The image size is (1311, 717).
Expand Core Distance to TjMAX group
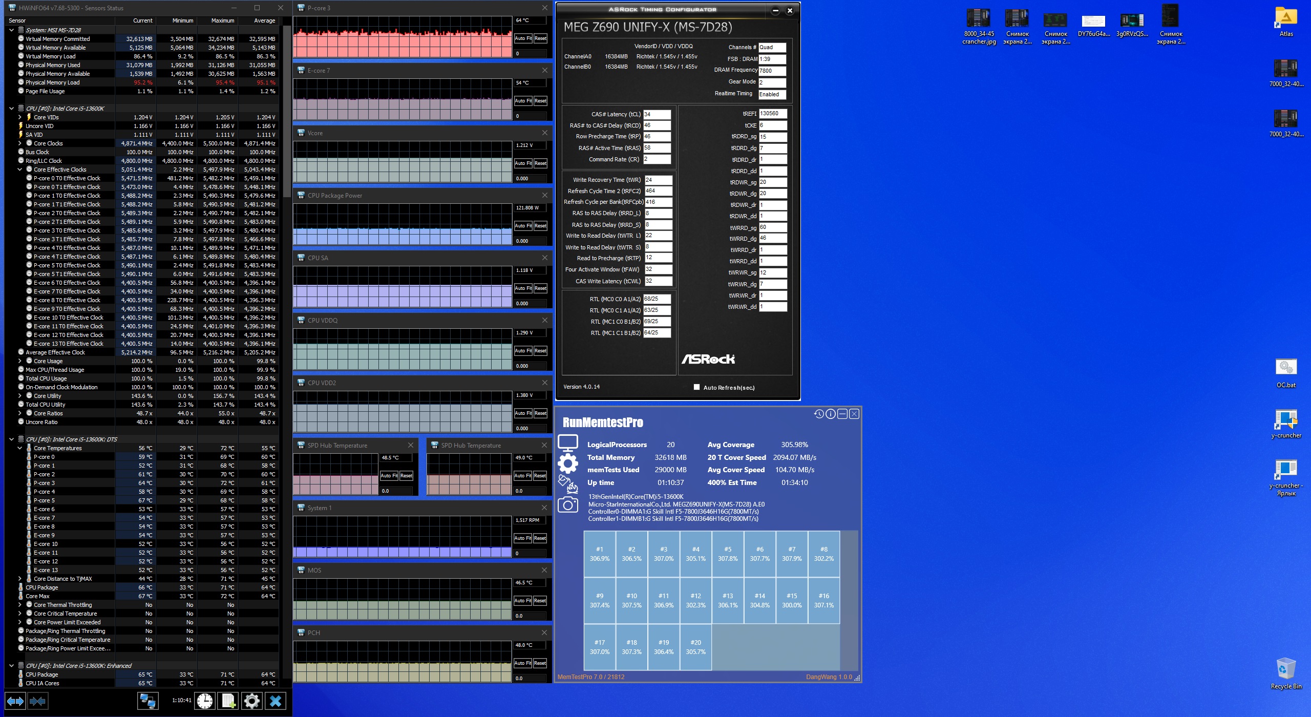pyautogui.click(x=20, y=579)
